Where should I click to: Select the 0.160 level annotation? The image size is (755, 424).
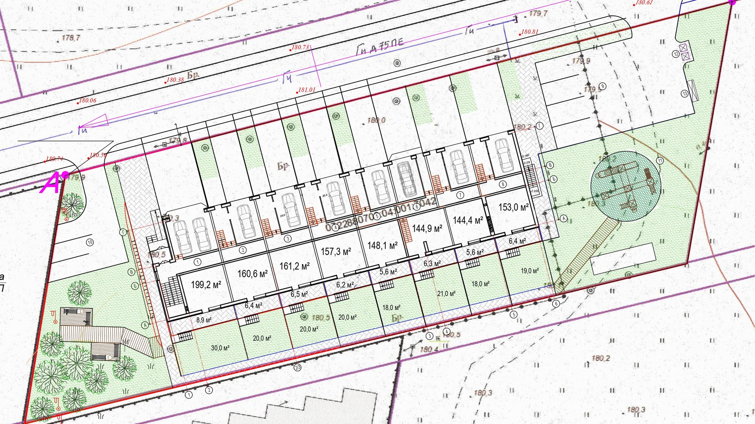(x=526, y=155)
